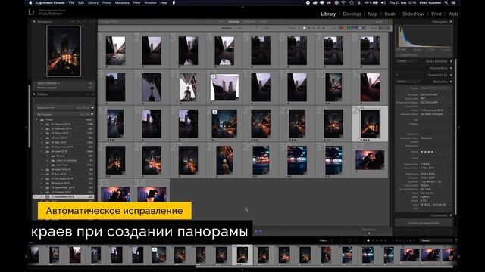This screenshot has height=272, width=485.
Task: Toggle the filmstrip filter switch
Action: [455, 240]
